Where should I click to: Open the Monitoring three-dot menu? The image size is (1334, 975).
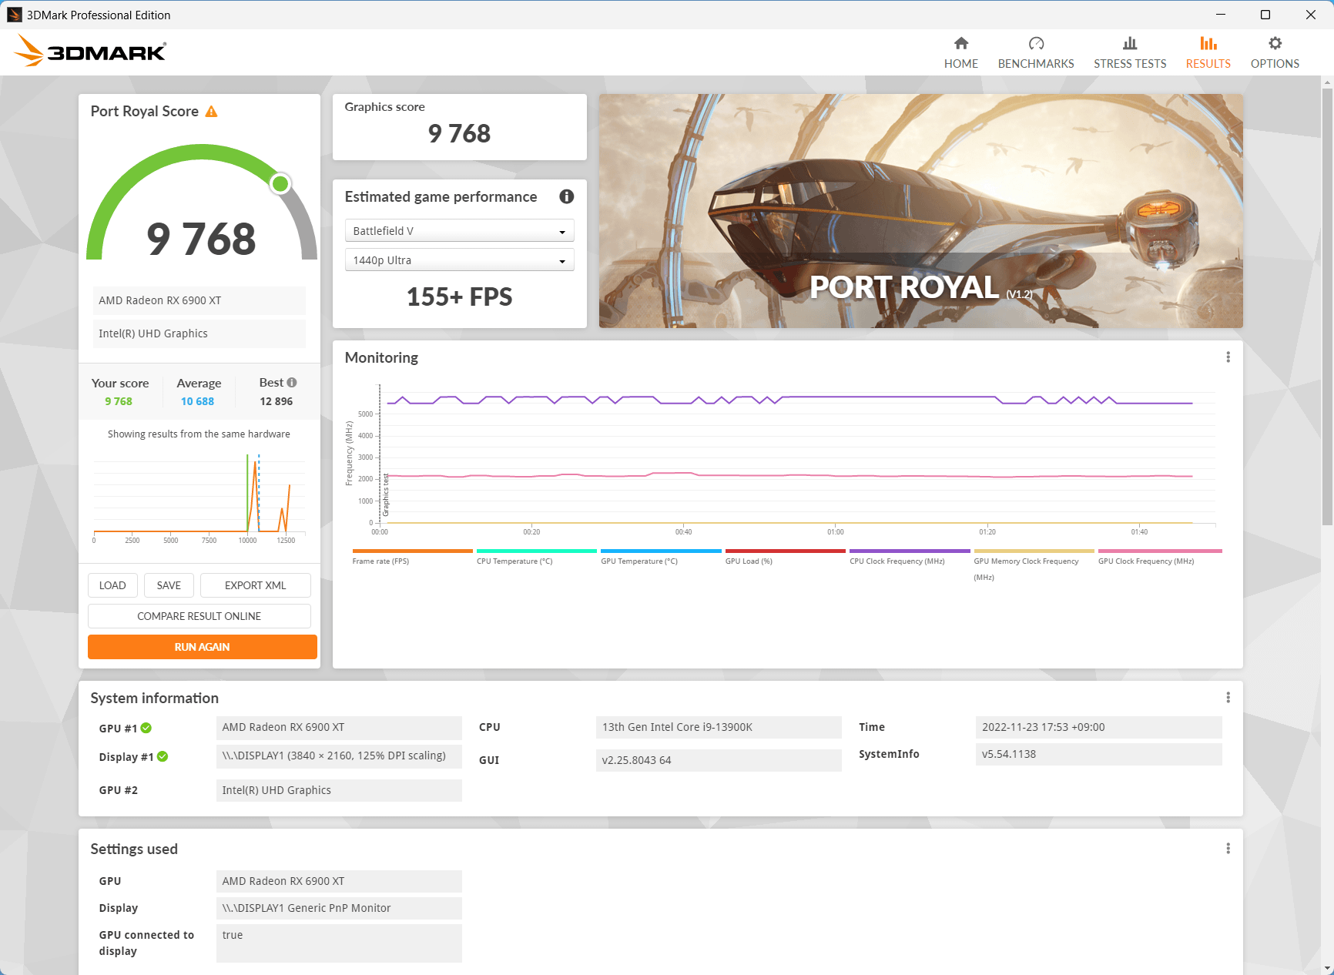[1228, 357]
